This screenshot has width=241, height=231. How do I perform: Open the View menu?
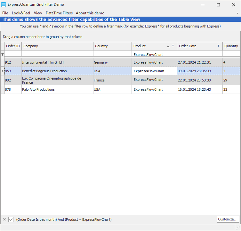tap(38, 13)
